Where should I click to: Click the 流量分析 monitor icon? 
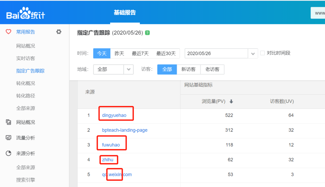pos(8,138)
